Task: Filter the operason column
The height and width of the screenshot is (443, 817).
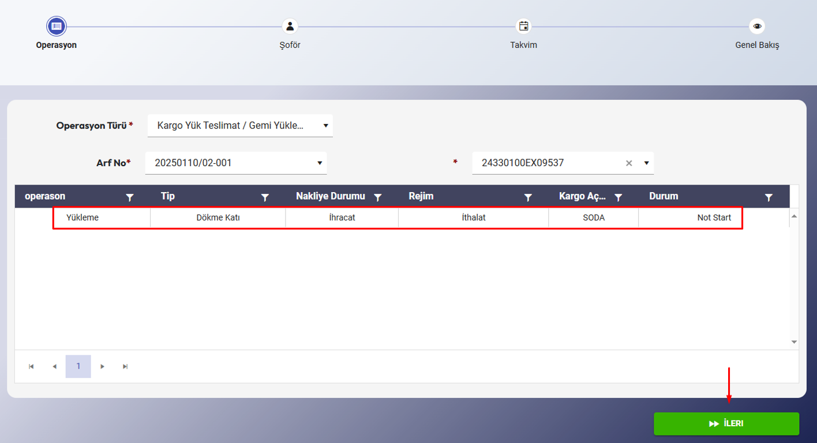Action: coord(130,197)
